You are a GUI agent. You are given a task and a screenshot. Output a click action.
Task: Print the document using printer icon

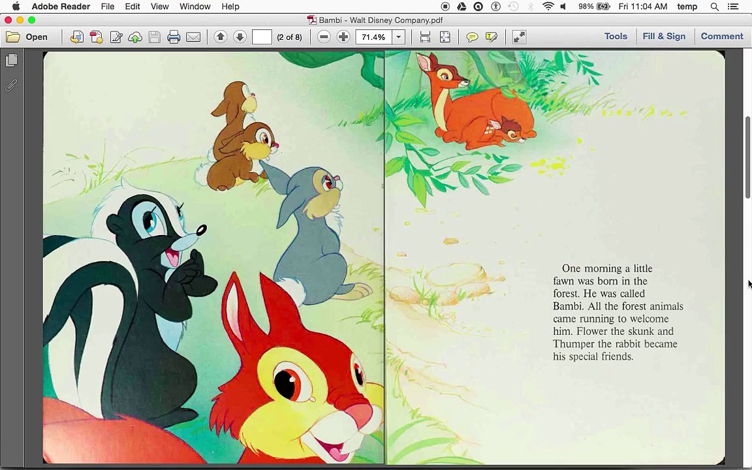click(174, 37)
